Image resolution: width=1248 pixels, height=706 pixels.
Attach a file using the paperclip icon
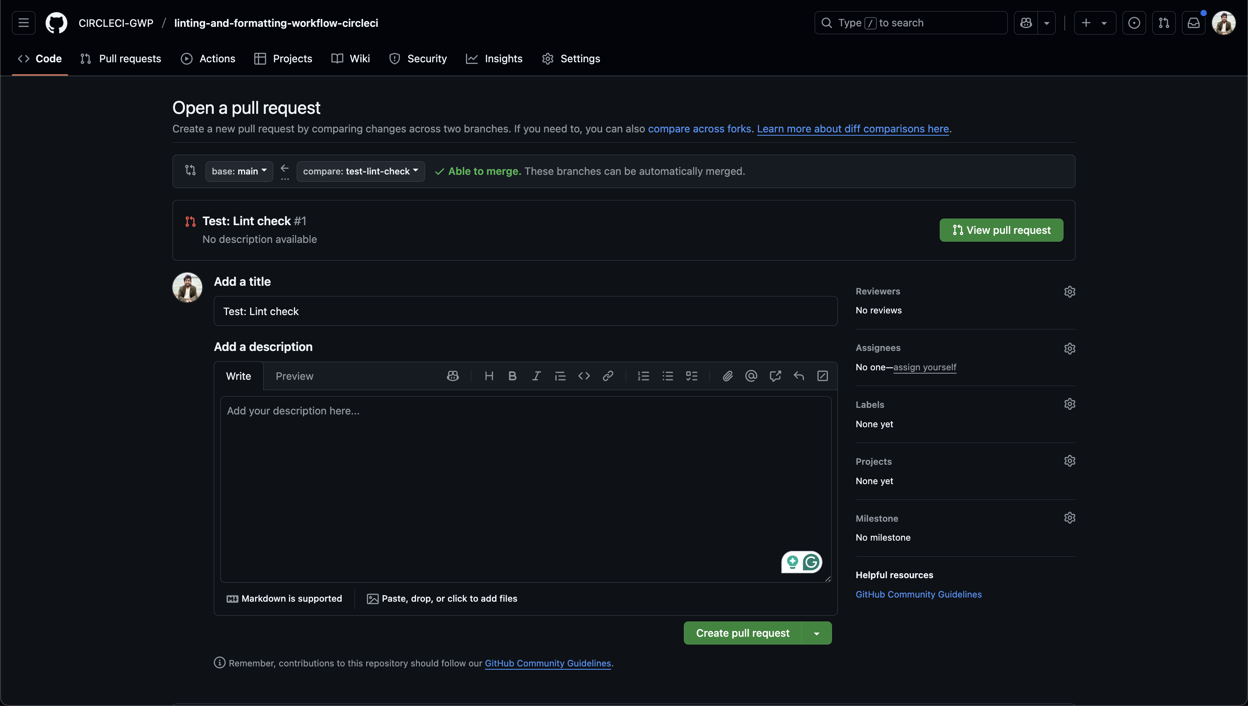pos(727,376)
